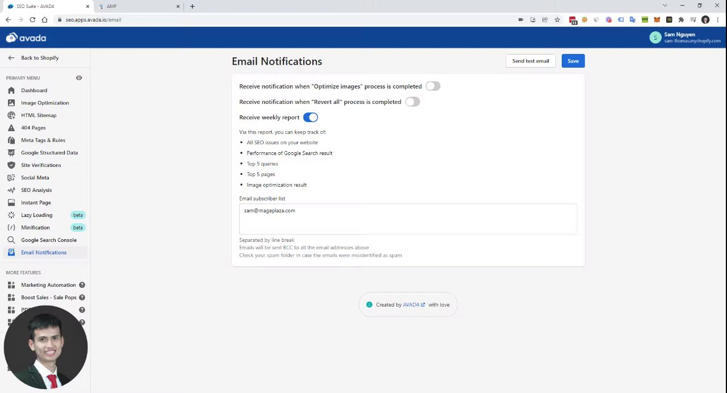
Task: Click the Lazy Loading spinner icon
Action: click(x=11, y=215)
